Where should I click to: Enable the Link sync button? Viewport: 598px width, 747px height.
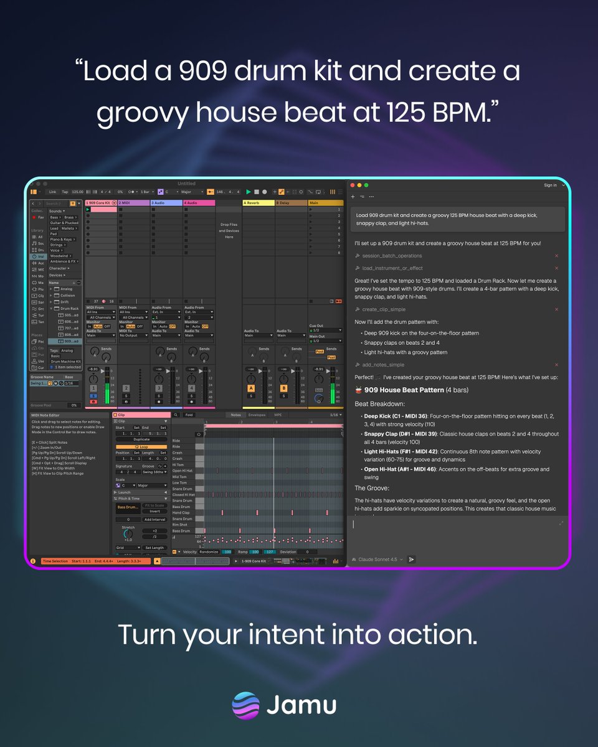(x=52, y=192)
